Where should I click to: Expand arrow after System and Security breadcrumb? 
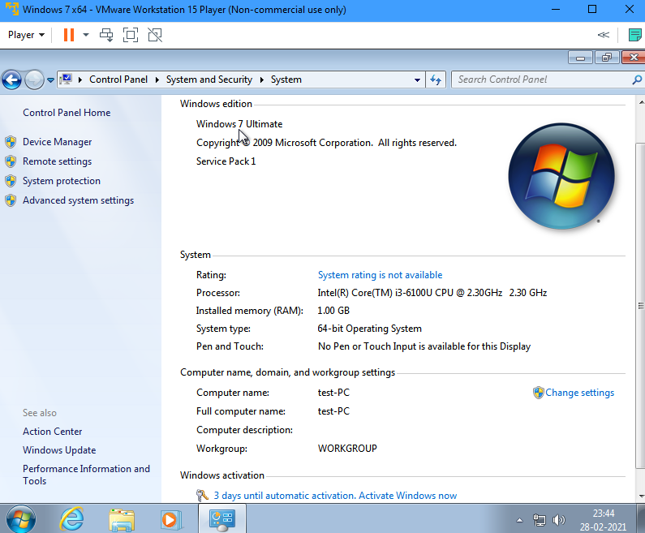point(261,80)
